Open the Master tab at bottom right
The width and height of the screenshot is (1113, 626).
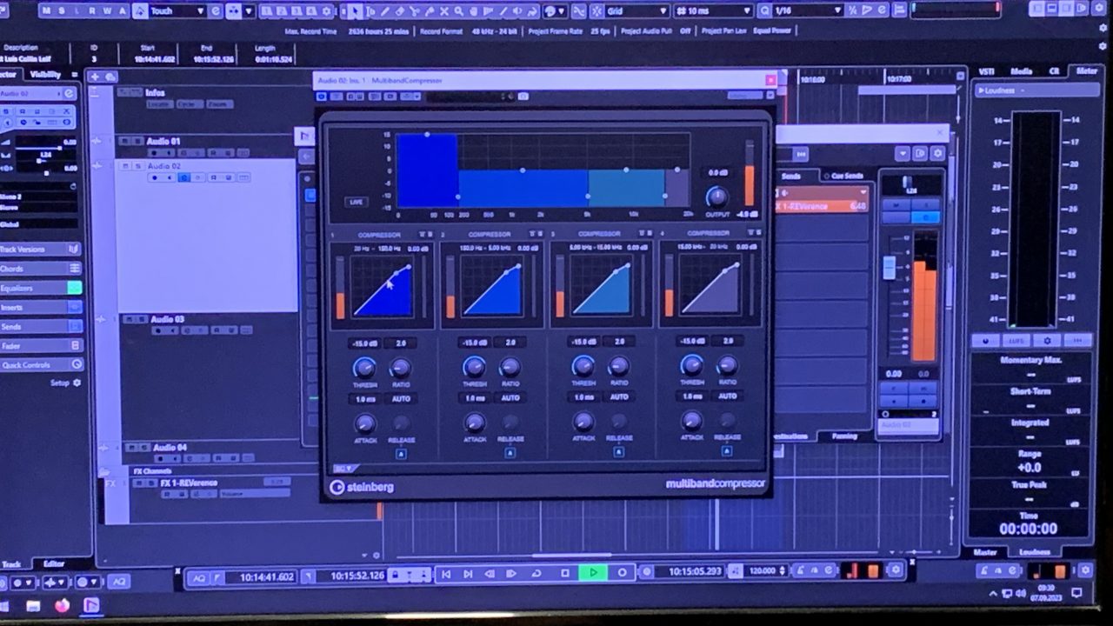[x=985, y=551]
